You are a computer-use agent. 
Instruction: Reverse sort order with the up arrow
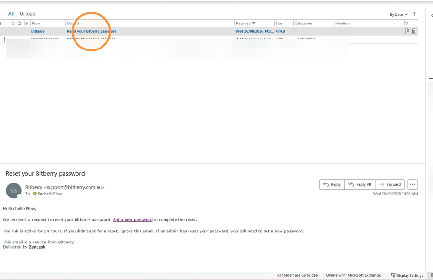[414, 14]
